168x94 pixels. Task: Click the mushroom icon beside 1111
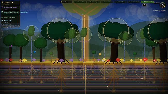coord(61,2)
